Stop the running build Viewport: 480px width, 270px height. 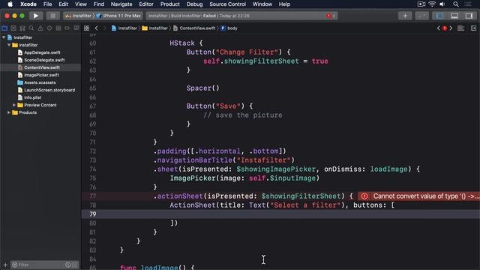pos(52,16)
